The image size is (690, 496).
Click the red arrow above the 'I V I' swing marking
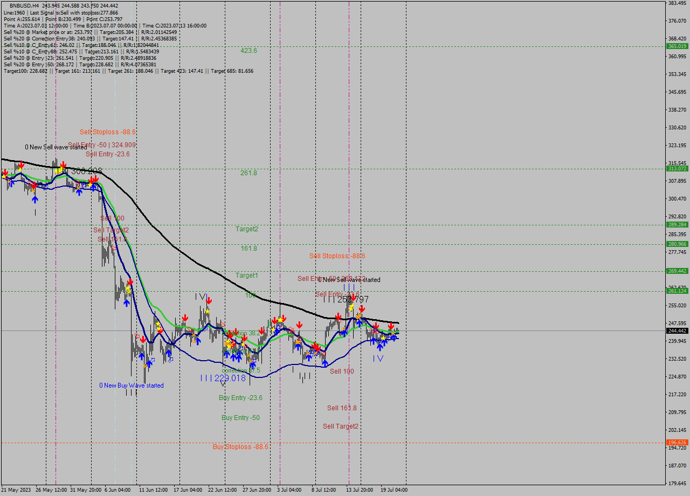[209, 300]
